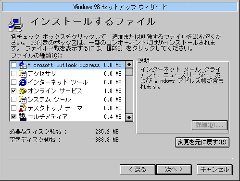
Task: Click 変更を元に戻す(R) button
Action: coord(202,142)
